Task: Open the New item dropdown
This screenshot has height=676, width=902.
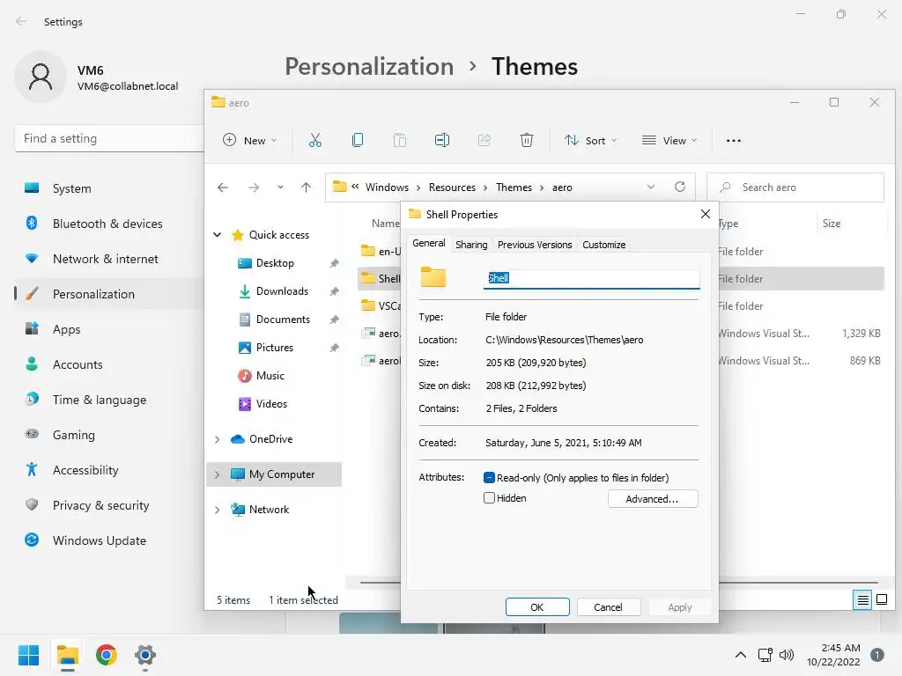Action: click(250, 140)
